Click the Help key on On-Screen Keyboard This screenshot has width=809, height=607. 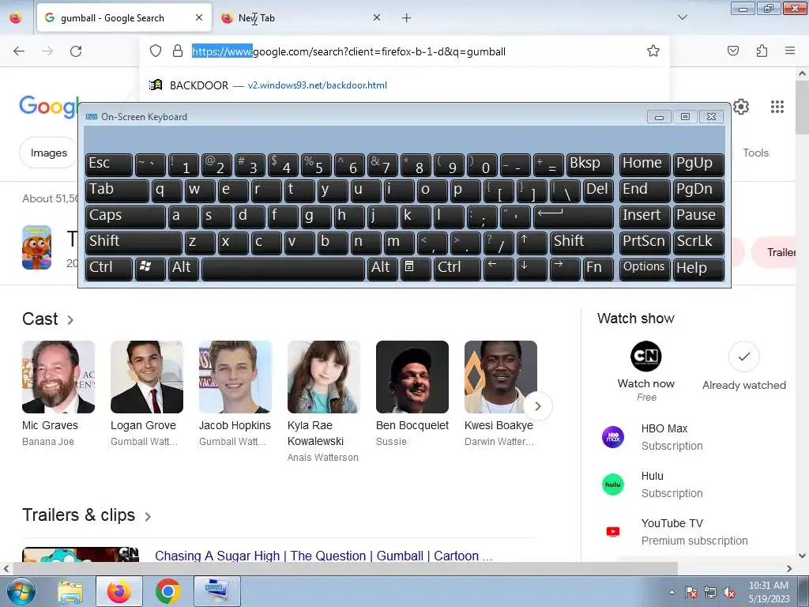tap(698, 269)
